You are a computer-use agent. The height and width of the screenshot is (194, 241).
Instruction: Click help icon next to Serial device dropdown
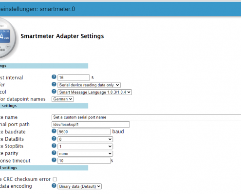tap(54, 84)
